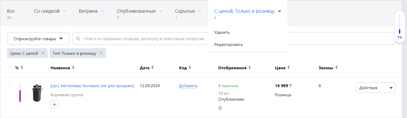Click the plus icon under Корневая группа
The image size is (407, 118).
click(x=54, y=105)
